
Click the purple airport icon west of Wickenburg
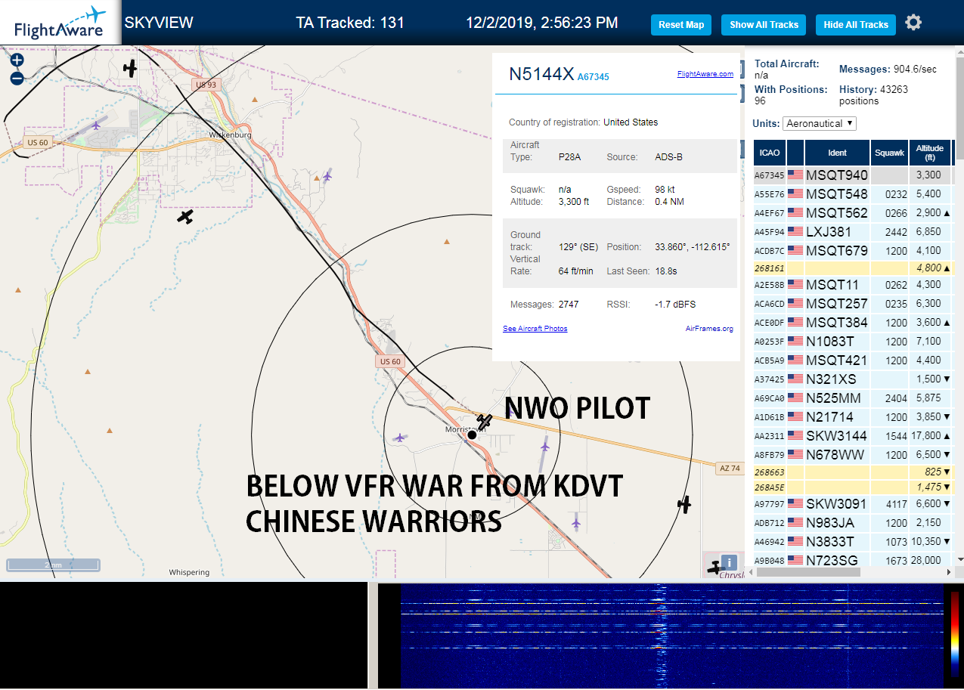[x=96, y=125]
